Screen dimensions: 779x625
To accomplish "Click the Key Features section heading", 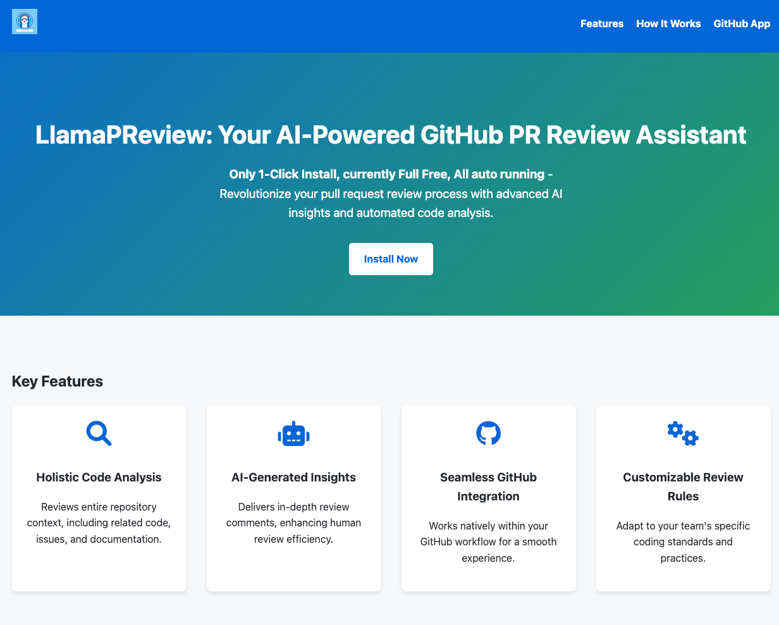I will pyautogui.click(x=58, y=381).
